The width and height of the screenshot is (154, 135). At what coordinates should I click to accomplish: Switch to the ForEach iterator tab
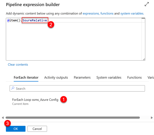pos(26,77)
